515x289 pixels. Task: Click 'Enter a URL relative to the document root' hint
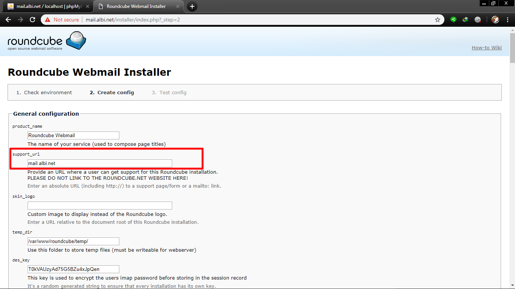[113, 222]
